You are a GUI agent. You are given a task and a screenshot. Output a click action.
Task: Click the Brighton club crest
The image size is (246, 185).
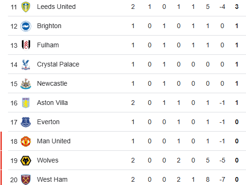pyautogui.click(x=26, y=26)
